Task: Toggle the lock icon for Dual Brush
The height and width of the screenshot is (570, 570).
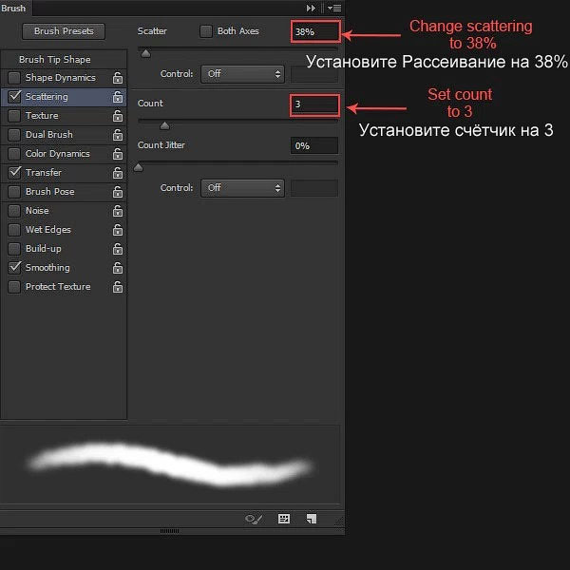Action: 118,135
